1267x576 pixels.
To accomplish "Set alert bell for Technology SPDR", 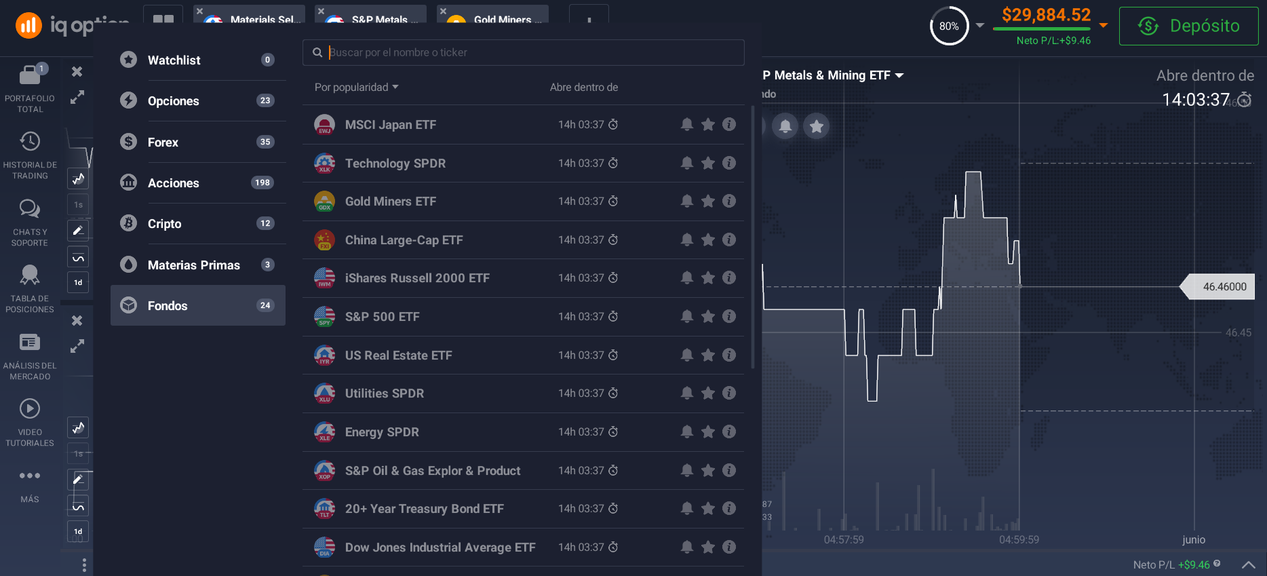I will [x=687, y=163].
